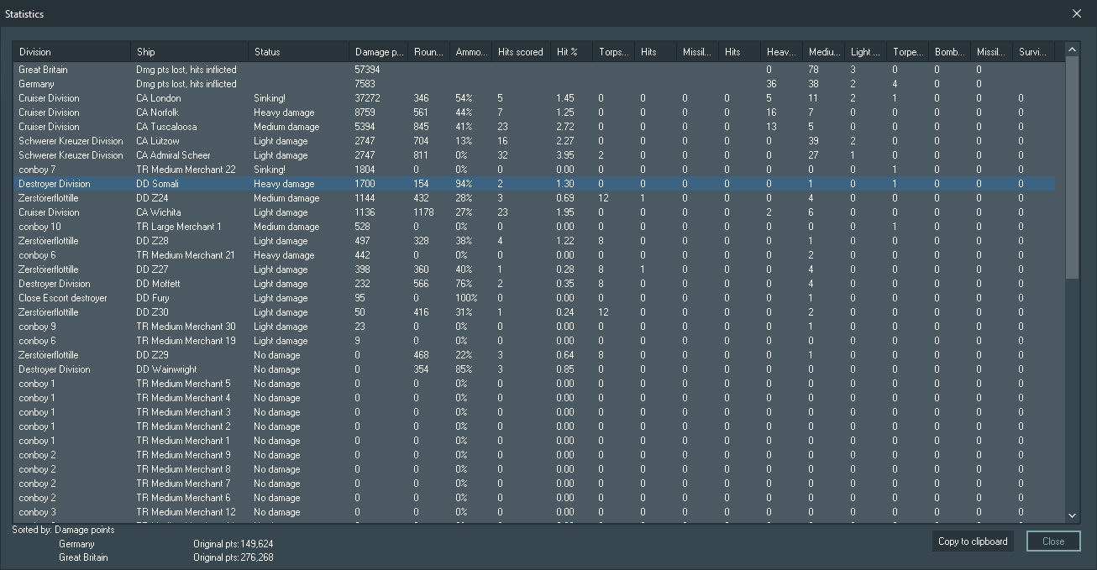Click the 57394 damage points value
The height and width of the screenshot is (570, 1097).
tap(367, 70)
